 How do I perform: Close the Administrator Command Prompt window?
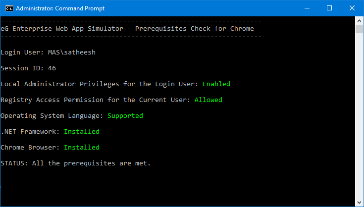[352, 8]
